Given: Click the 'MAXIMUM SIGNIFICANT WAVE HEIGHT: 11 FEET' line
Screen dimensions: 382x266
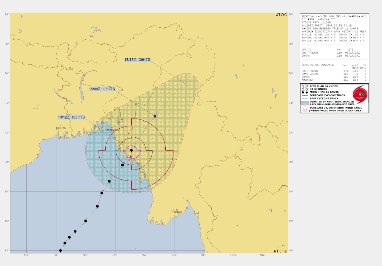Looking at the screenshot, I should [x=334, y=31].
